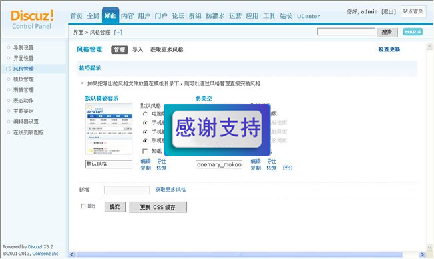
Task: Open 主题鉴定 in the sidebar
Action: coord(23,111)
